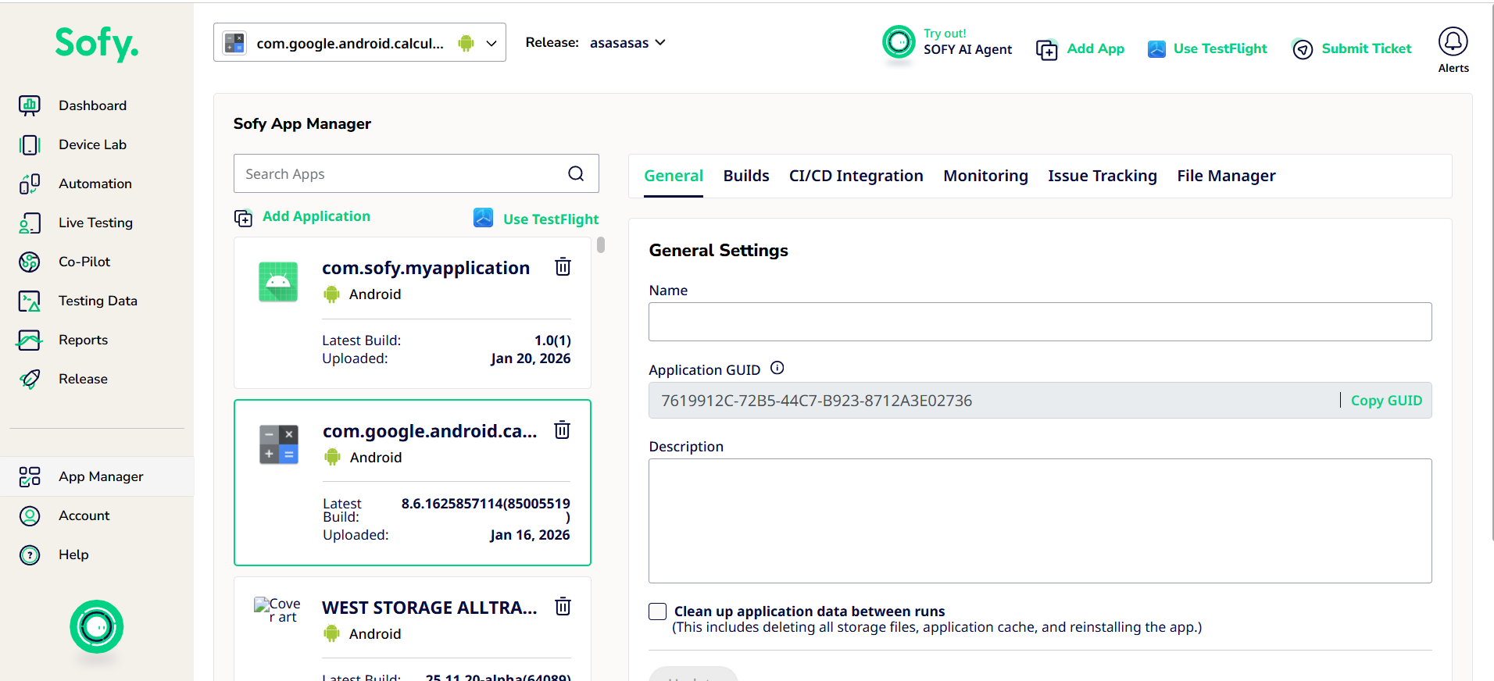Click Submit Ticket in the header
The image size is (1494, 681).
1366,48
